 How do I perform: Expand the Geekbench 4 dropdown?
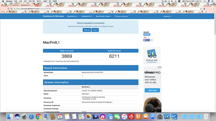tap(73, 16)
